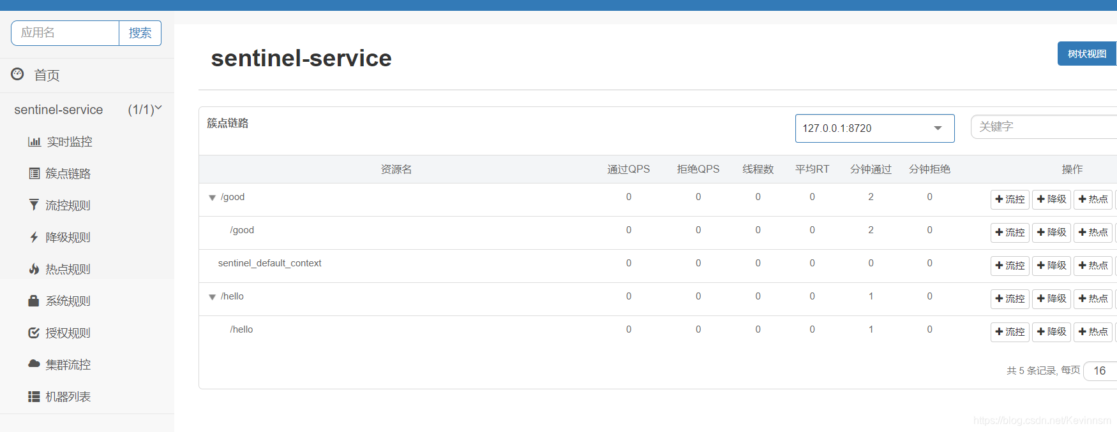This screenshot has height=432, width=1117.
Task: Open 首页 from the sidebar
Action: click(47, 75)
